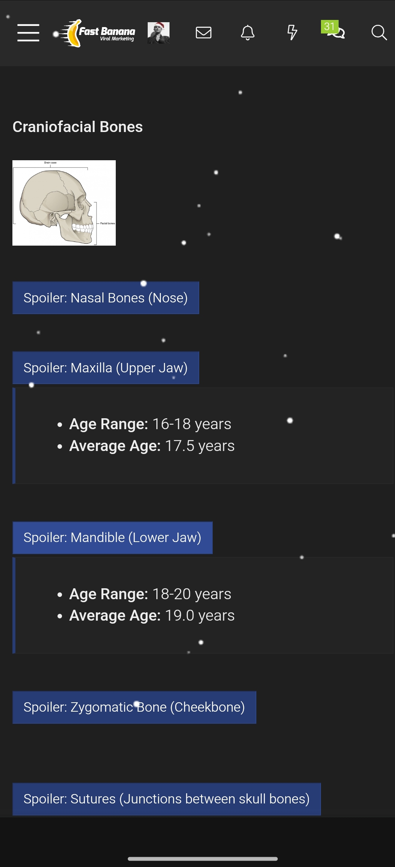Open your profile avatar picture
The height and width of the screenshot is (867, 395).
[x=159, y=33]
